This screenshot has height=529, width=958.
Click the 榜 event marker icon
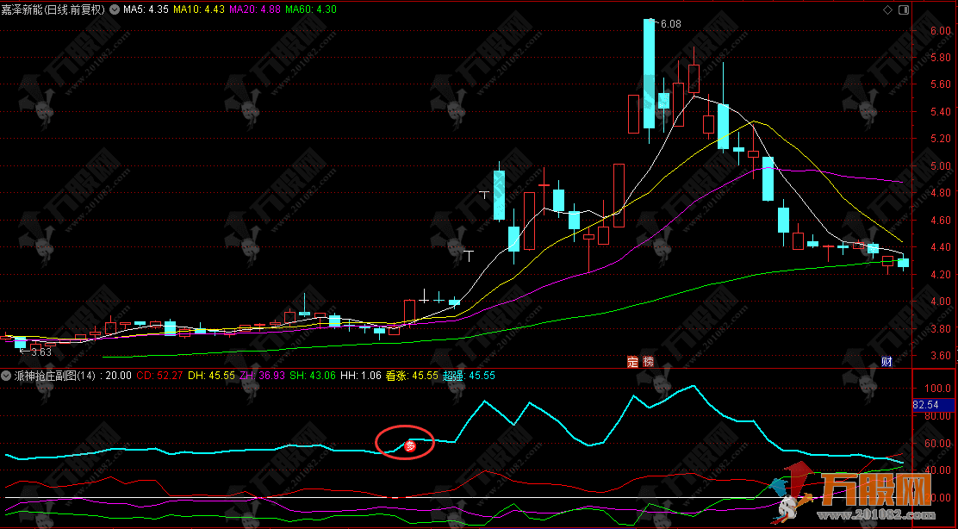point(648,362)
